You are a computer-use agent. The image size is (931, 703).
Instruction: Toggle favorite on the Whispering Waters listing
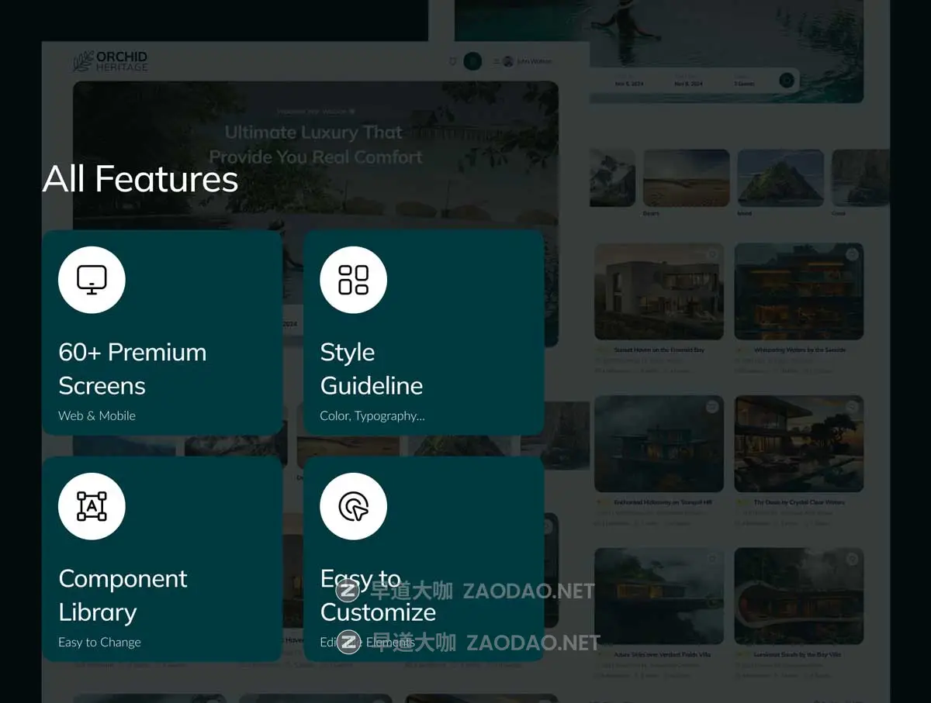[x=852, y=254]
